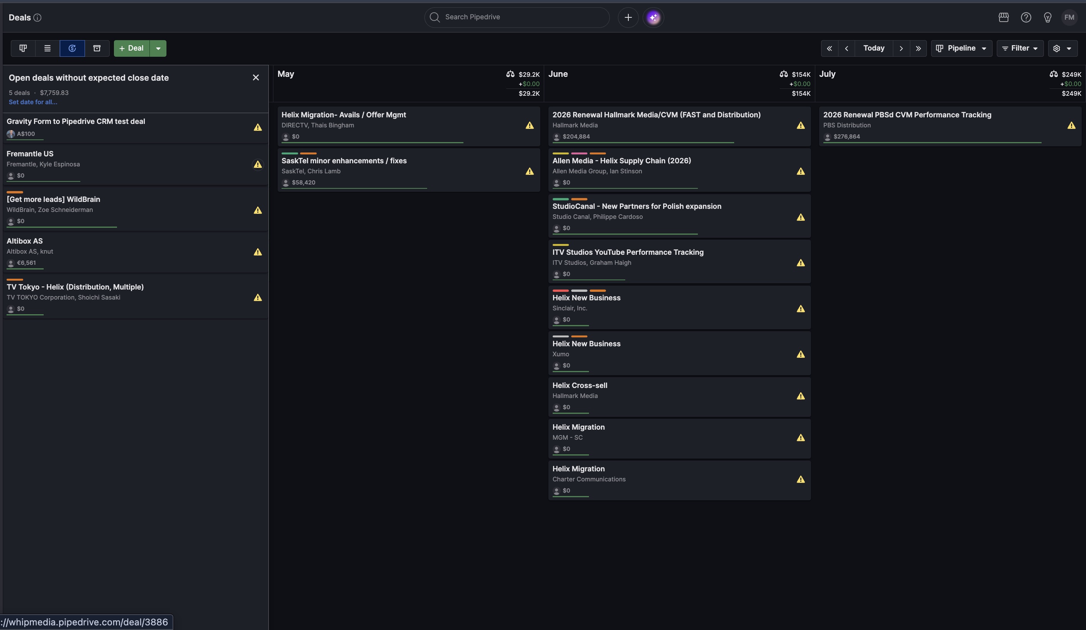Expand the add Deal dropdown arrow
This screenshot has width=1086, height=630.
pos(158,48)
